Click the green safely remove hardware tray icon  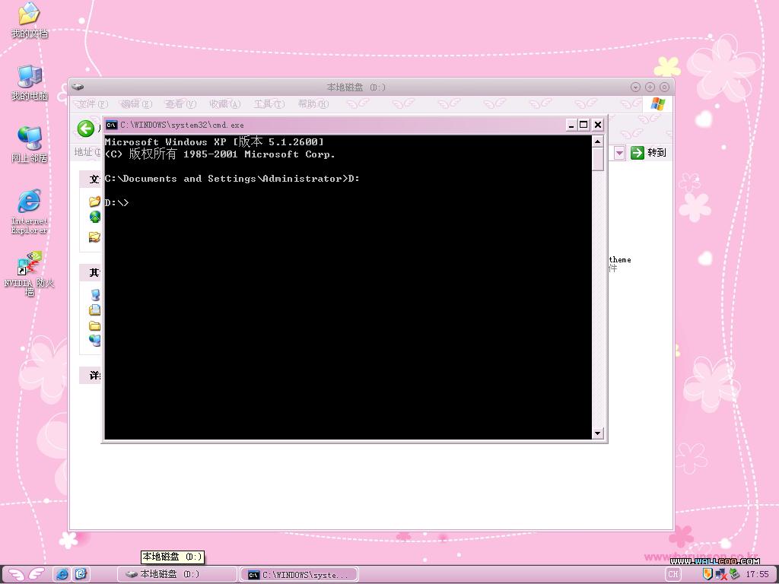[734, 574]
